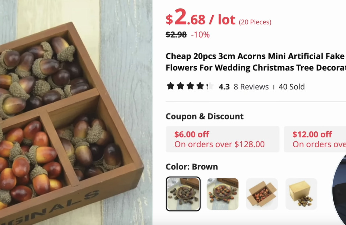Select the second acorn plate color thumbnail

(x=223, y=194)
